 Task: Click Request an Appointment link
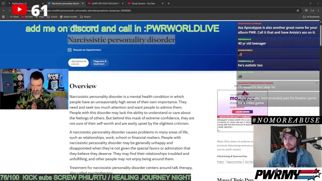coord(87,50)
